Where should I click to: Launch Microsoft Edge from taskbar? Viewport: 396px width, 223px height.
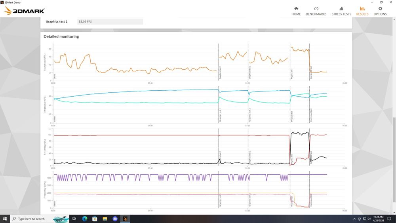85,219
